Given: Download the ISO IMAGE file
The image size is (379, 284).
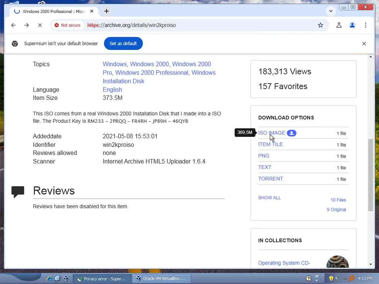Looking at the screenshot, I should tap(272, 133).
